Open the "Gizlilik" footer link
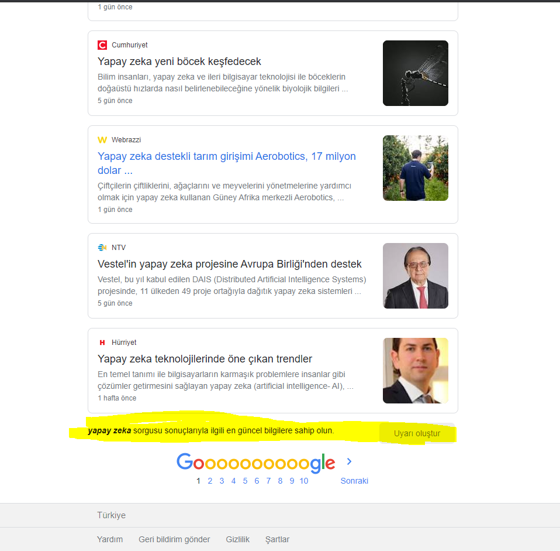Screen dimensions: 560x551 (237, 539)
